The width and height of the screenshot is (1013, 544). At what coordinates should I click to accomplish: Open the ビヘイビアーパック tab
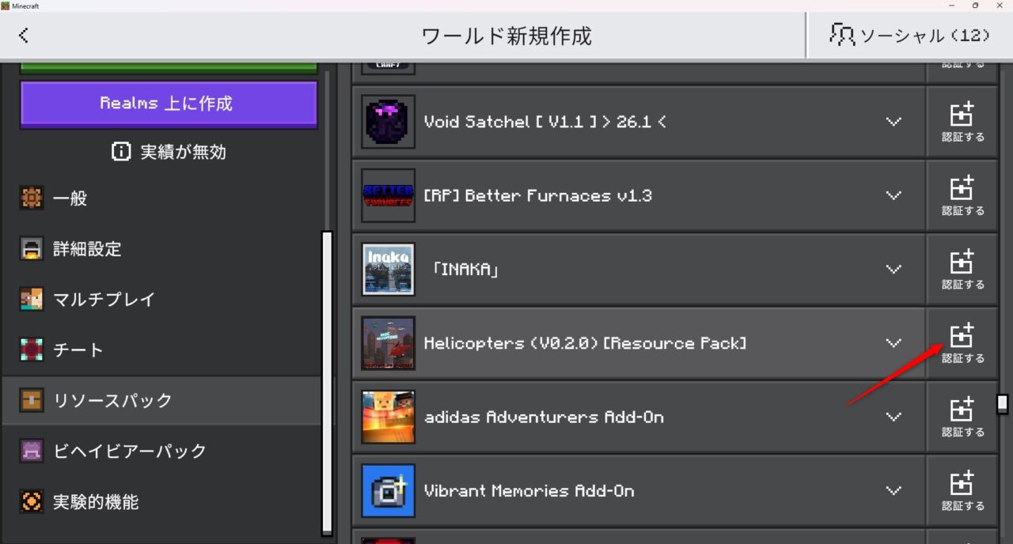pos(161,451)
